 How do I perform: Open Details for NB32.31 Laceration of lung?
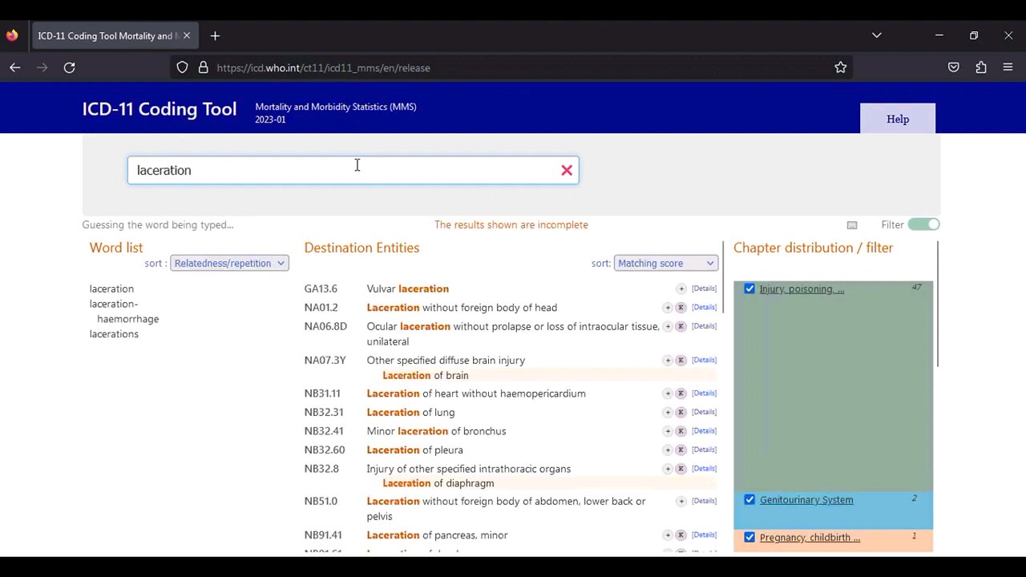click(x=704, y=412)
